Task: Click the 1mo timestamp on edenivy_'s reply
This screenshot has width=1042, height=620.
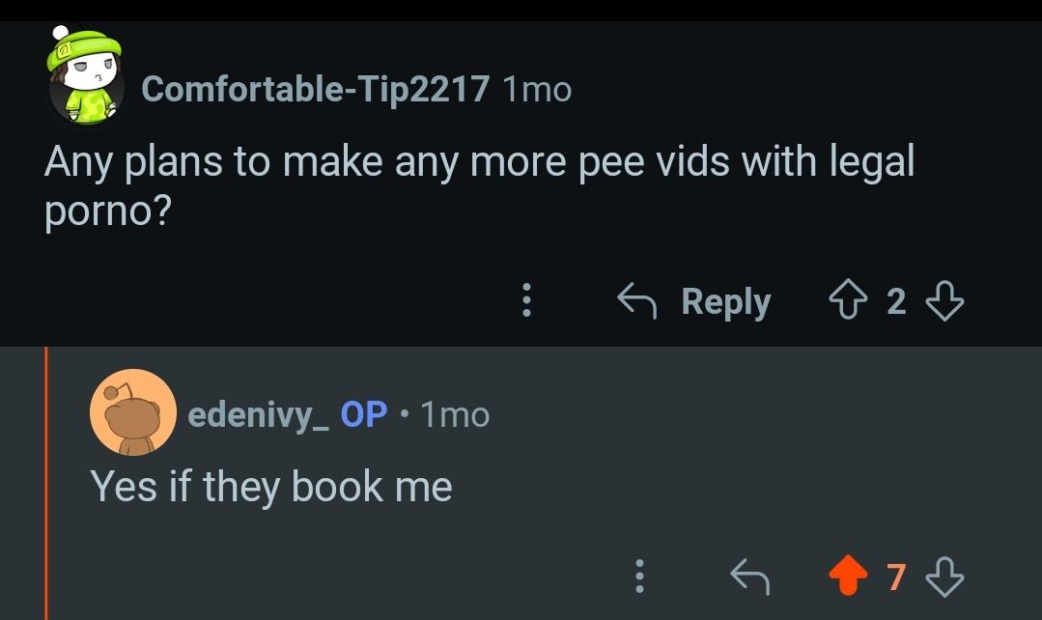Action: [x=457, y=415]
